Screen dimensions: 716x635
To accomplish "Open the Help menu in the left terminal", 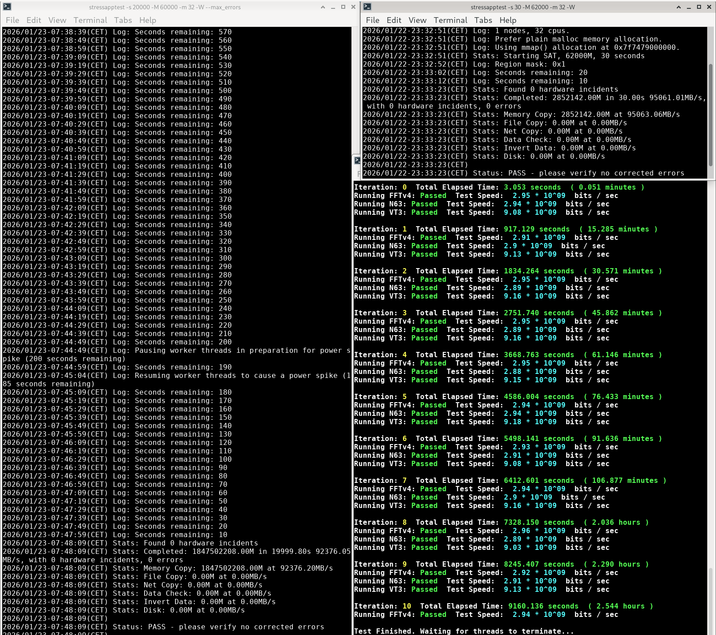I will [x=148, y=20].
